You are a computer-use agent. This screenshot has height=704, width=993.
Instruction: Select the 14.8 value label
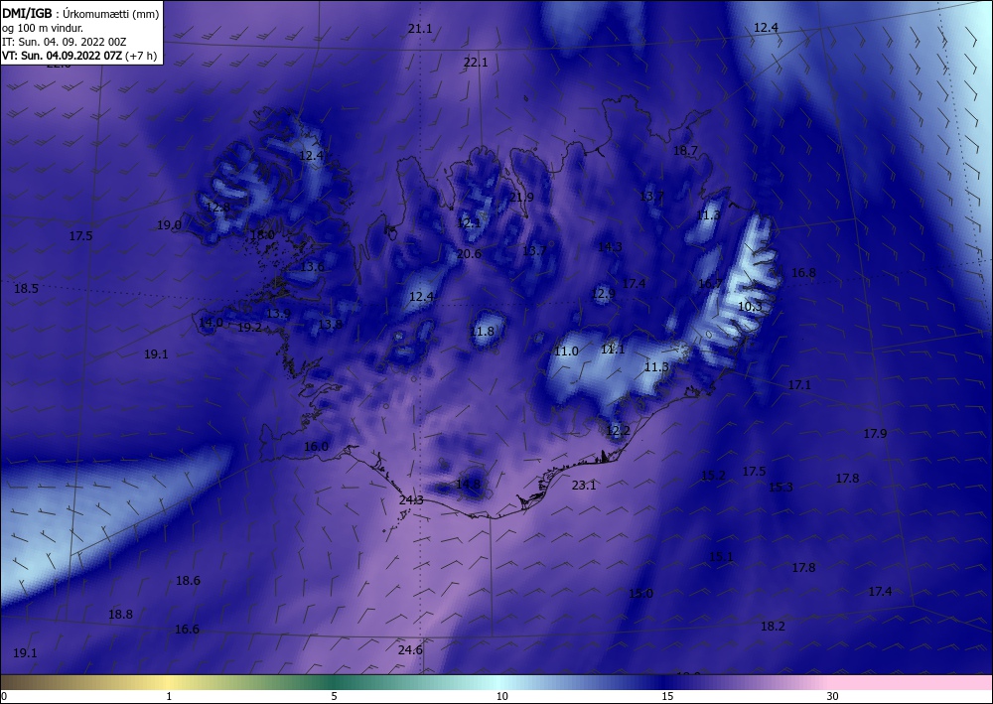tap(468, 485)
